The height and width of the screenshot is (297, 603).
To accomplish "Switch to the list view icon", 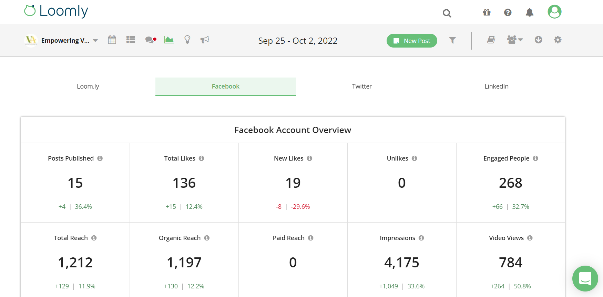I will click(131, 40).
